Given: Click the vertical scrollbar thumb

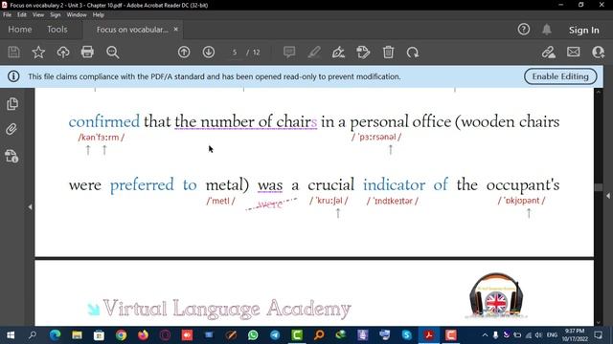Looking at the screenshot, I should pyautogui.click(x=598, y=187).
